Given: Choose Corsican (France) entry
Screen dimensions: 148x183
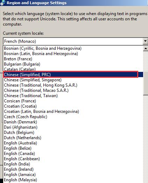Looking at the screenshot, I should point(73,101).
